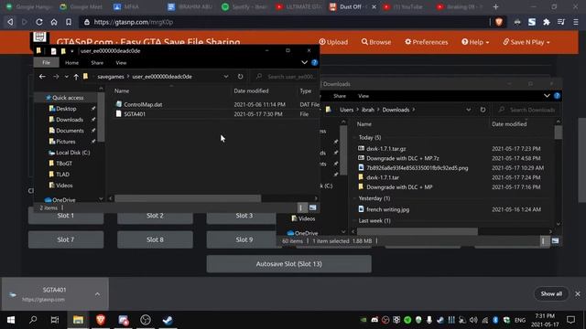The image size is (586, 329).
Task: Collapse the Yesterday group in Downloads window
Action: pyautogui.click(x=354, y=198)
